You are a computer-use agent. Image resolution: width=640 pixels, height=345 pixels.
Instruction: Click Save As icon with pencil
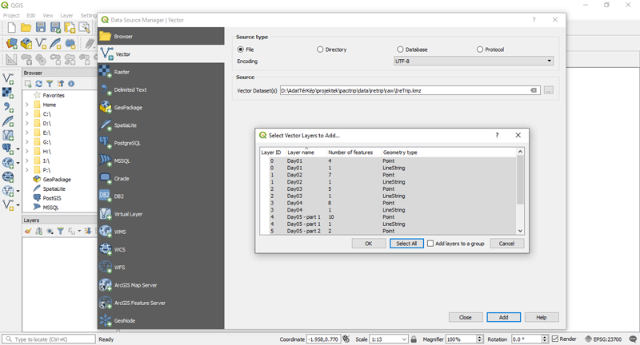pos(55,27)
